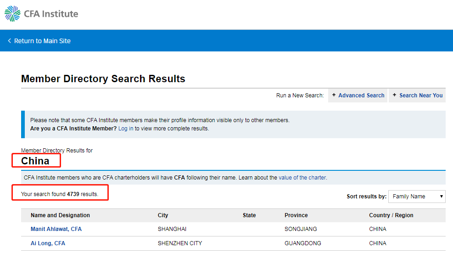This screenshot has height=253, width=453.
Task: Click the CFA Institute logo emblem
Action: point(12,14)
